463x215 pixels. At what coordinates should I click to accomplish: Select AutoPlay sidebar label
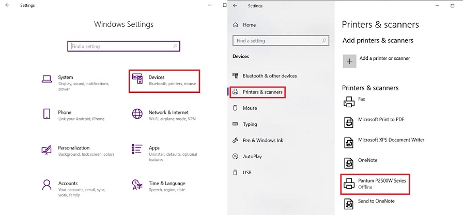point(253,156)
